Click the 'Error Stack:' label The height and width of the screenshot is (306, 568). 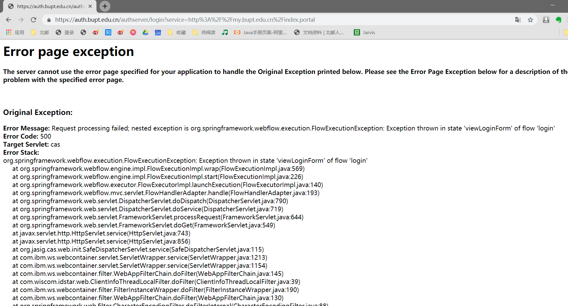click(x=21, y=153)
